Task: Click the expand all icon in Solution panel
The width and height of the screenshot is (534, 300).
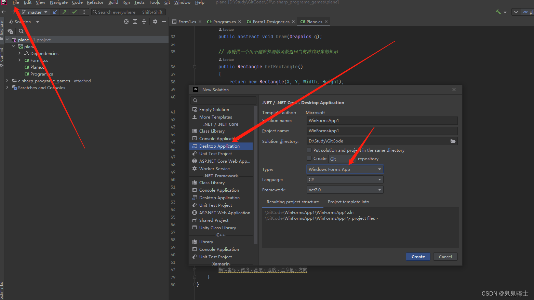Action: (135, 22)
